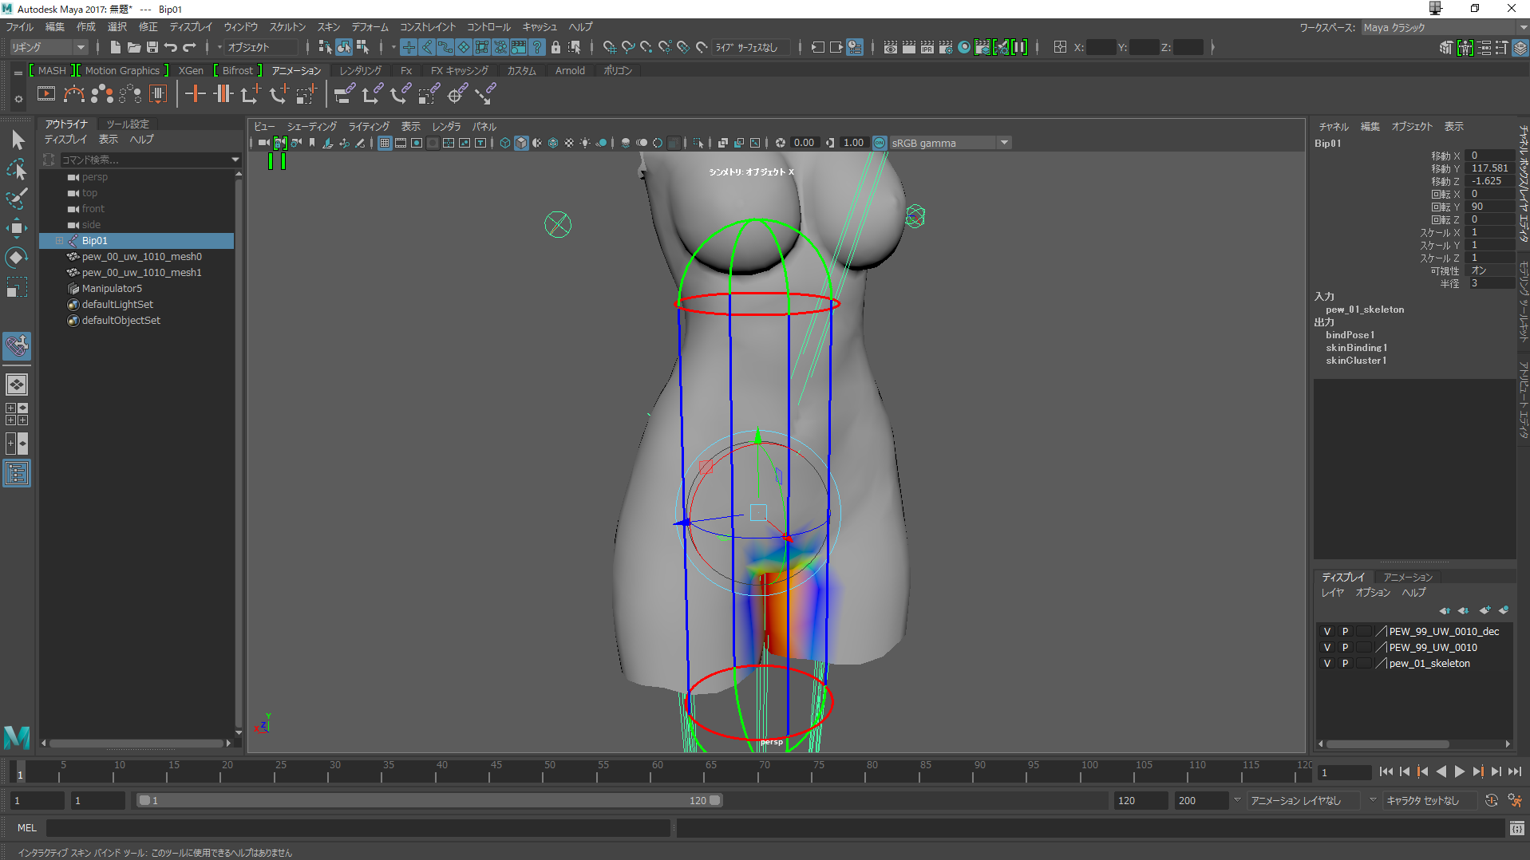Click the Save Scene icon
1530x860 pixels.
point(152,48)
